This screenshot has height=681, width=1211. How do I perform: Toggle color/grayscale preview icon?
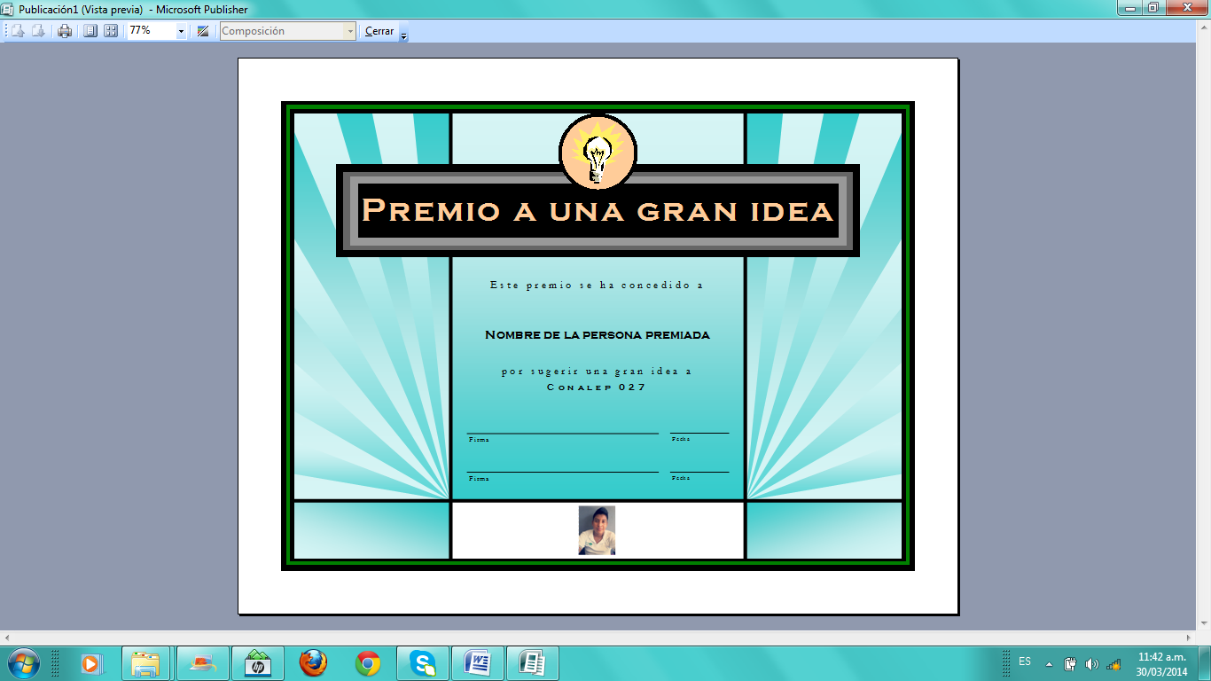205,29
